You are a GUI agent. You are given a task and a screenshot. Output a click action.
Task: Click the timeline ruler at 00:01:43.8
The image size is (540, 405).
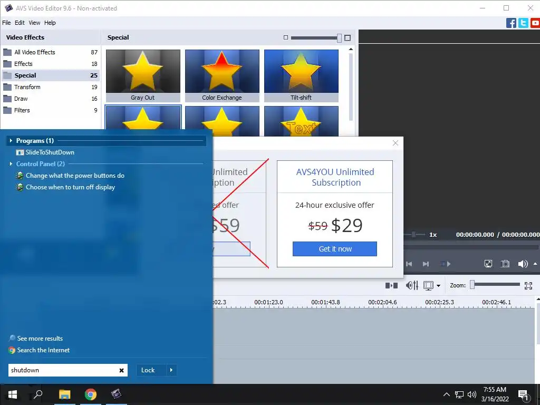coord(325,302)
